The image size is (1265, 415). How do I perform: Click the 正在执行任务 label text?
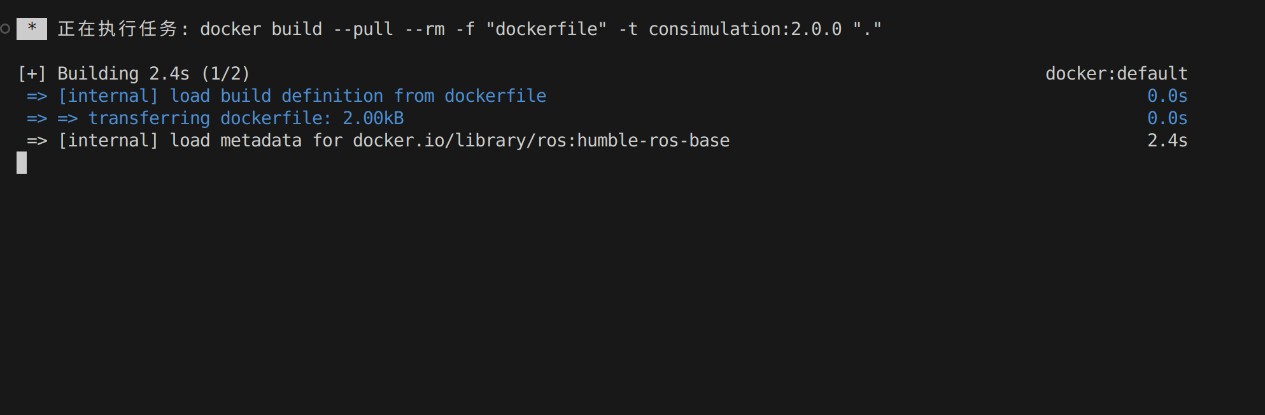click(x=118, y=29)
